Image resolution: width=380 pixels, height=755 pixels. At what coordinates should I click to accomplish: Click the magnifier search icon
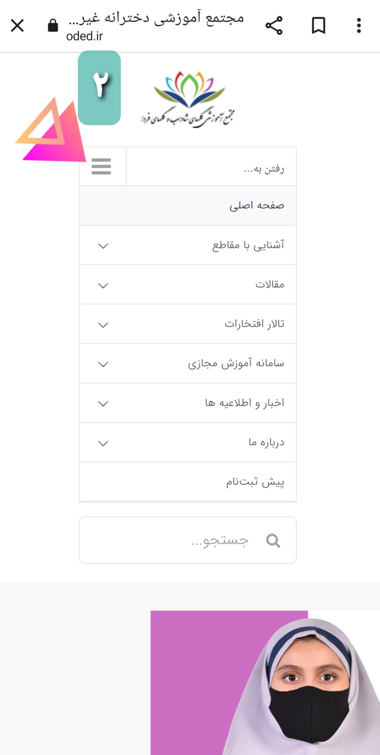pyautogui.click(x=273, y=540)
